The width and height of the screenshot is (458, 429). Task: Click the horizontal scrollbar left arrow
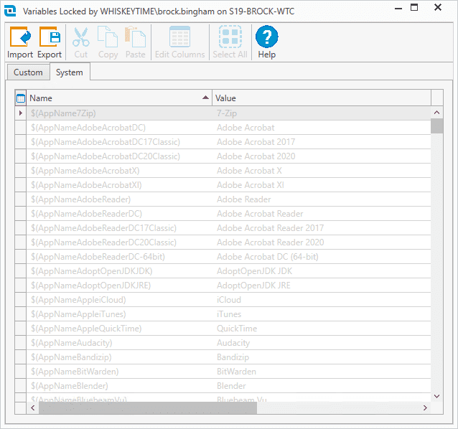tap(33, 407)
